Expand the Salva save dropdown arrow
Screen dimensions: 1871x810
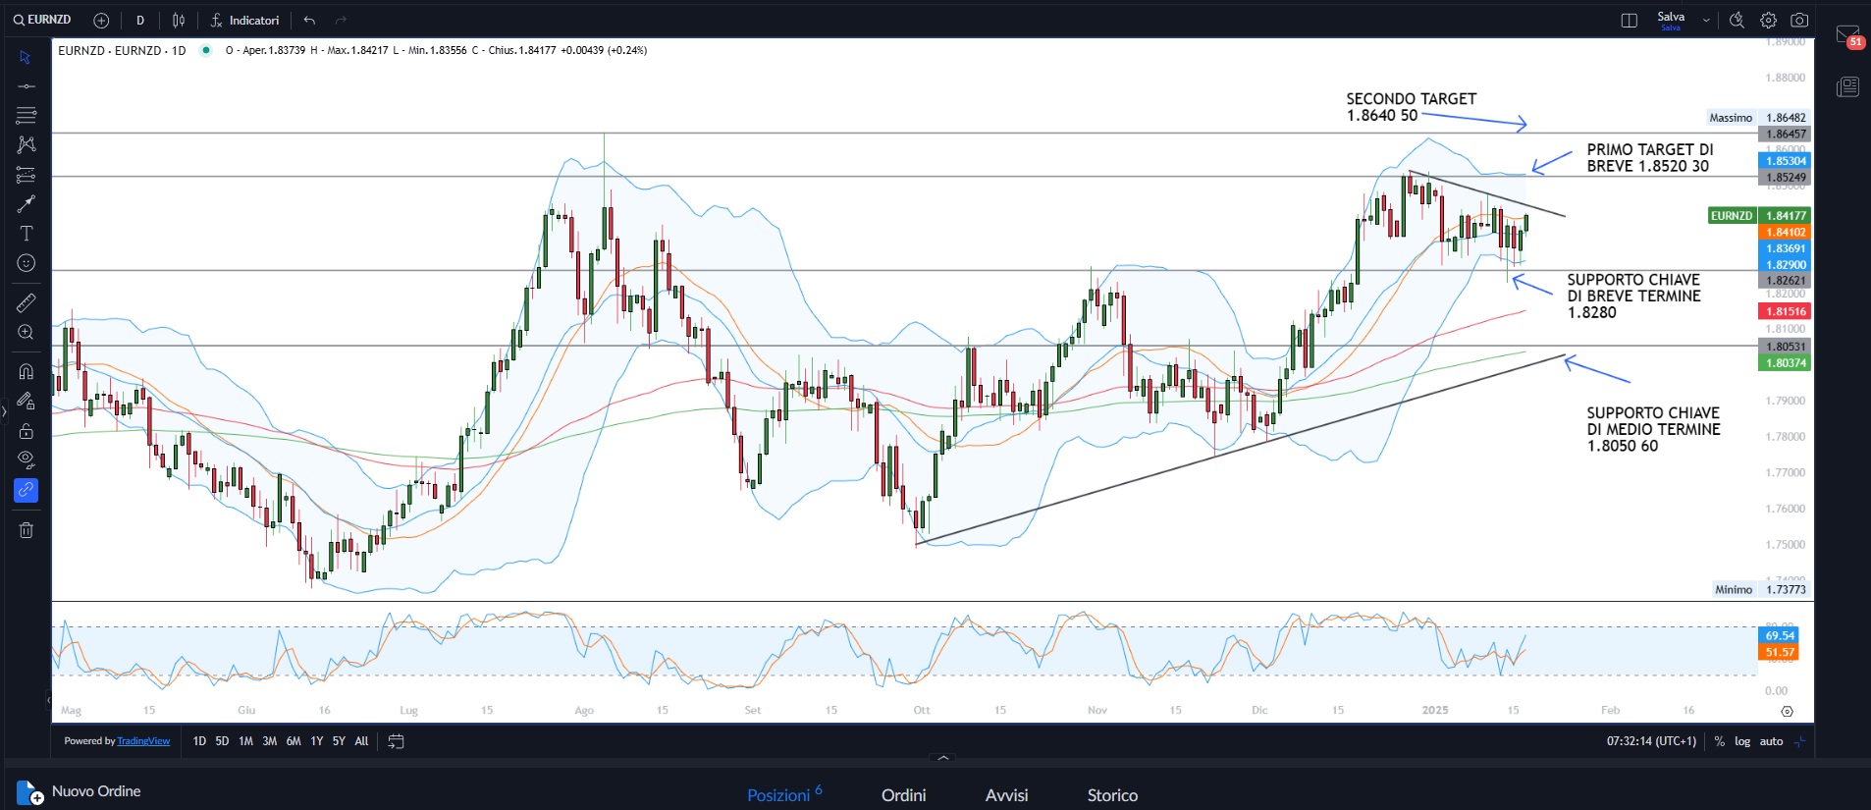pyautogui.click(x=1706, y=21)
